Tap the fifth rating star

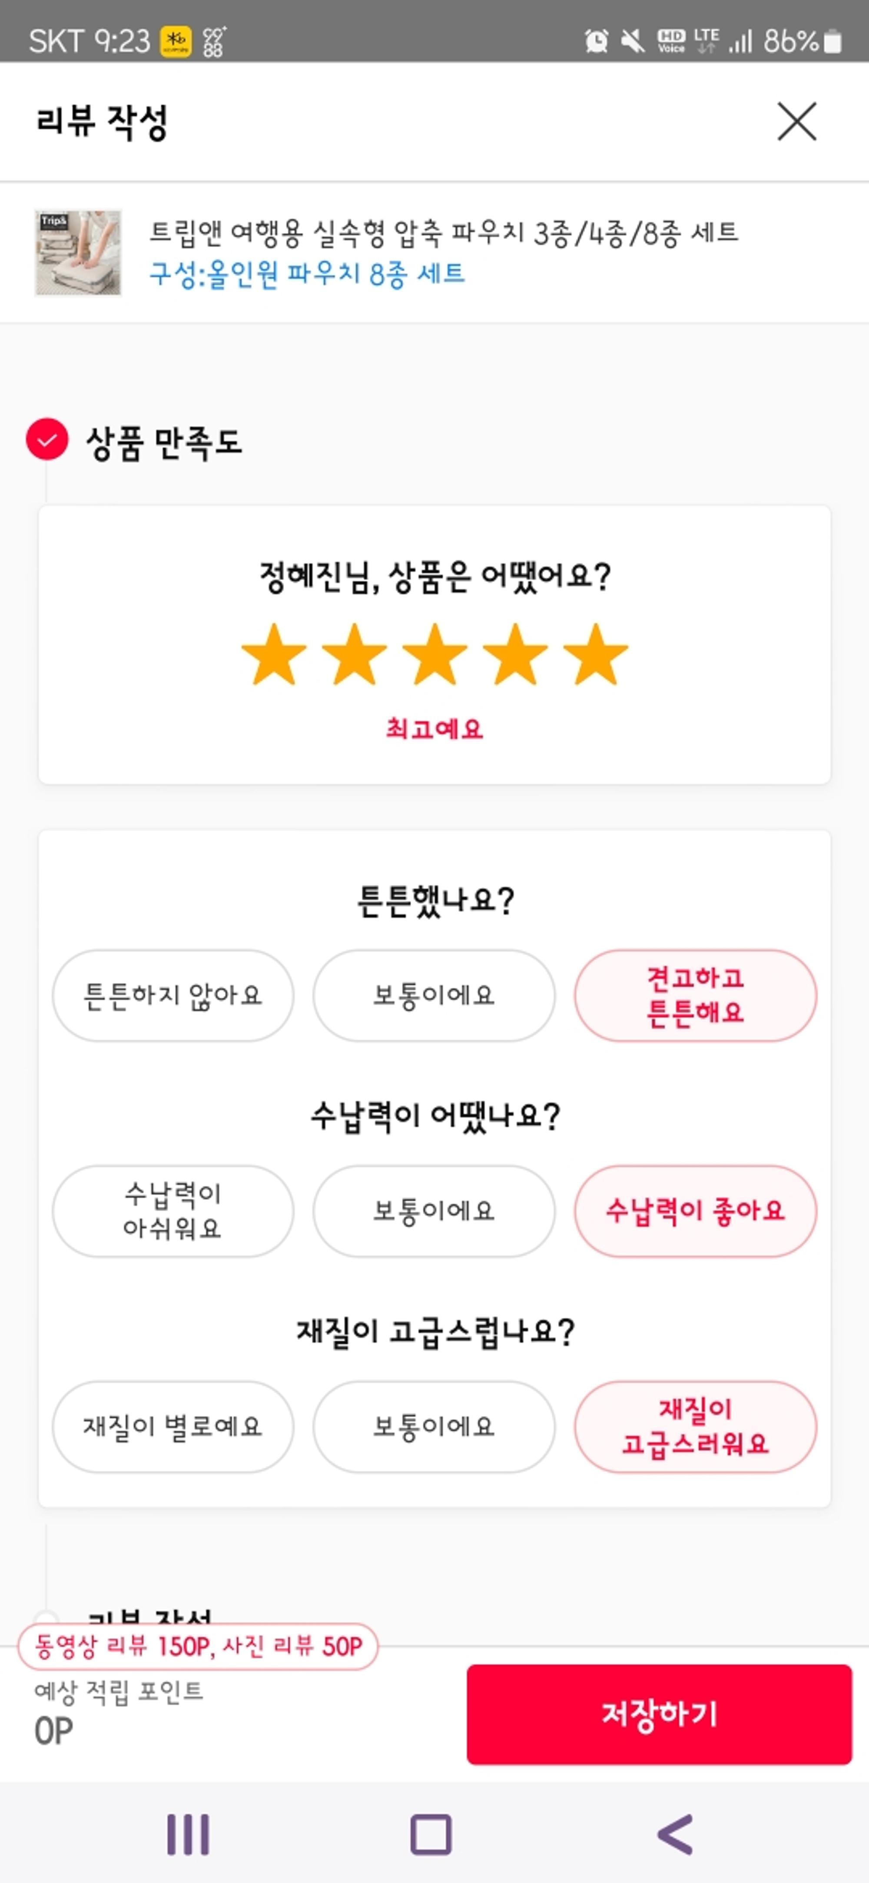(596, 654)
